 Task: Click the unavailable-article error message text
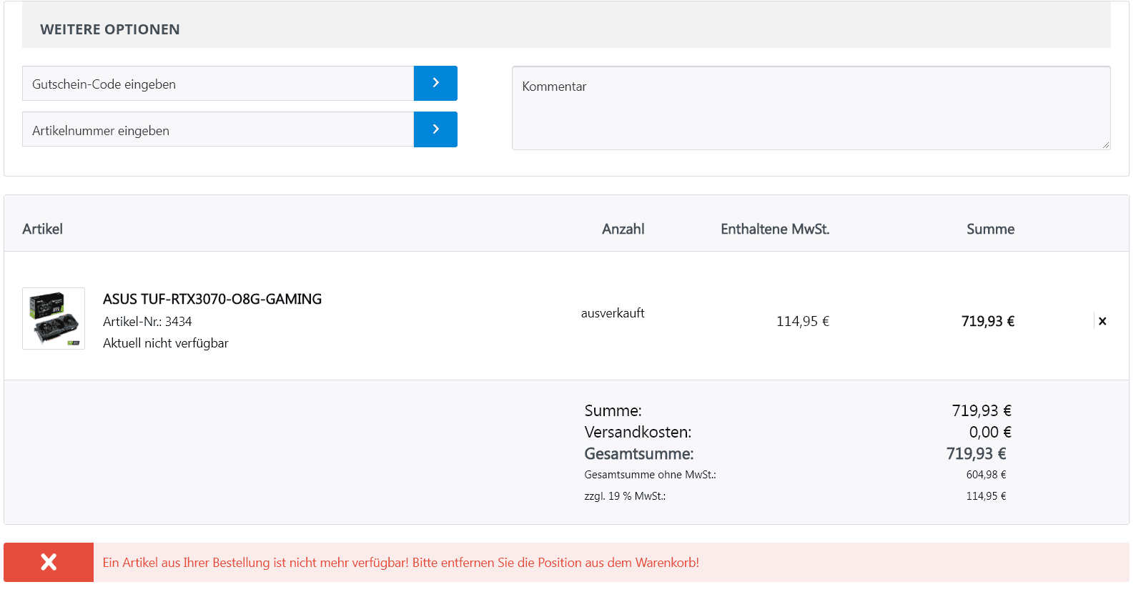coord(400,563)
